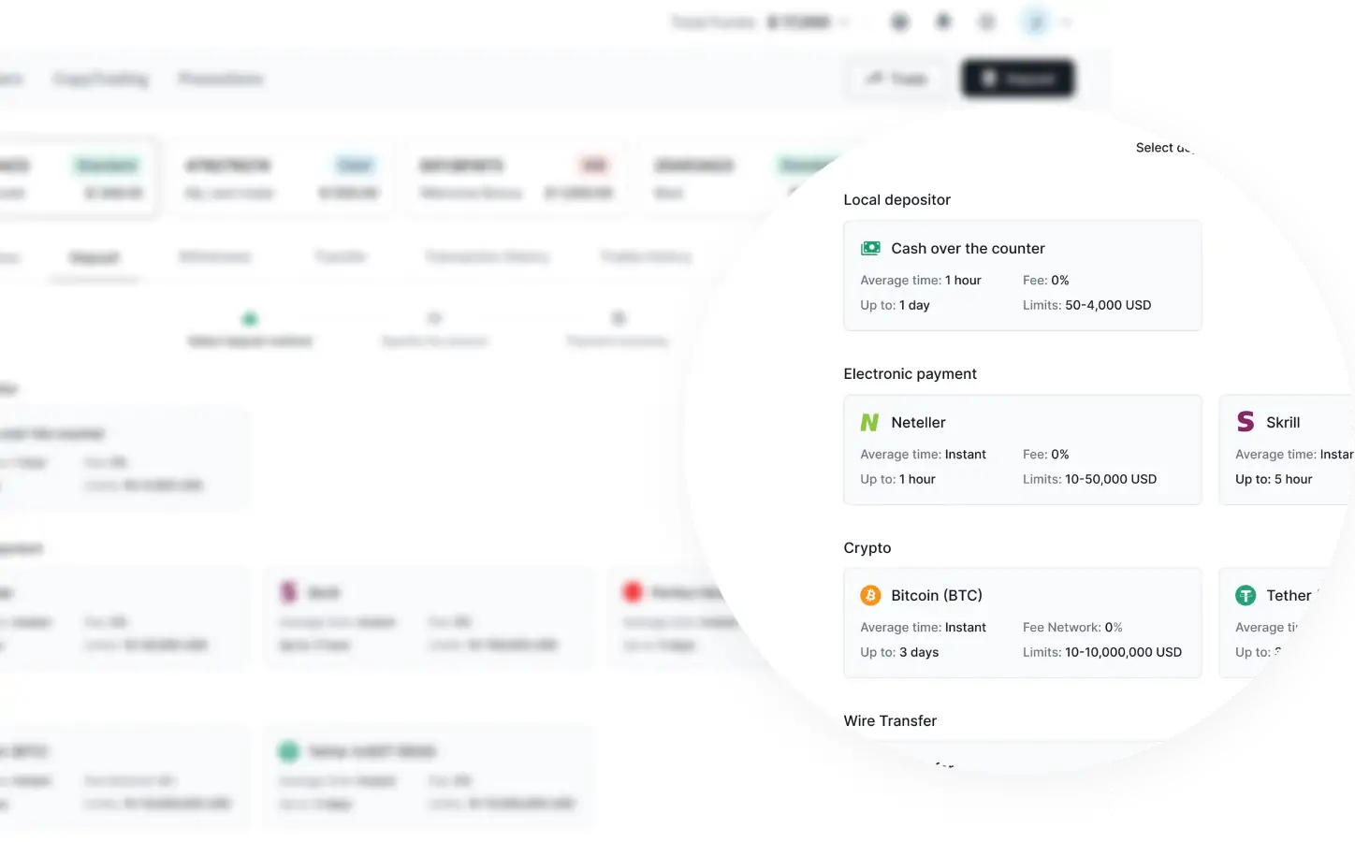Screen dimensions: 1355x842
Task: Click the green Tether icon on the blurred card
Action: (288, 751)
